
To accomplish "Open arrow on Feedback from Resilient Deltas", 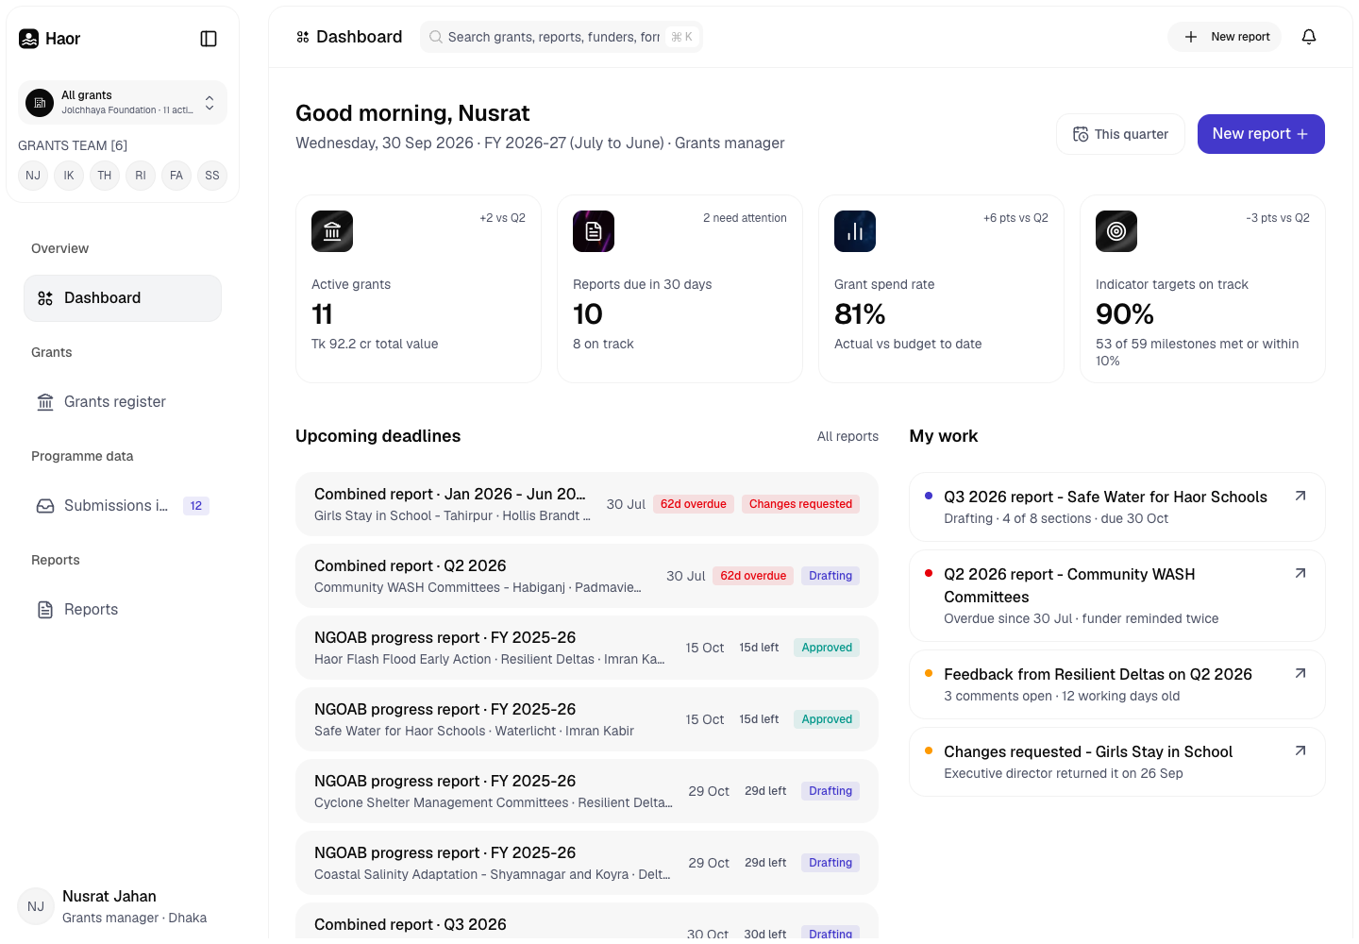I will [x=1300, y=673].
